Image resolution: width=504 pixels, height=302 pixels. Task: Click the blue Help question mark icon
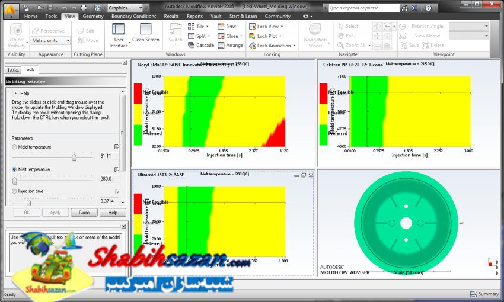pos(428,8)
